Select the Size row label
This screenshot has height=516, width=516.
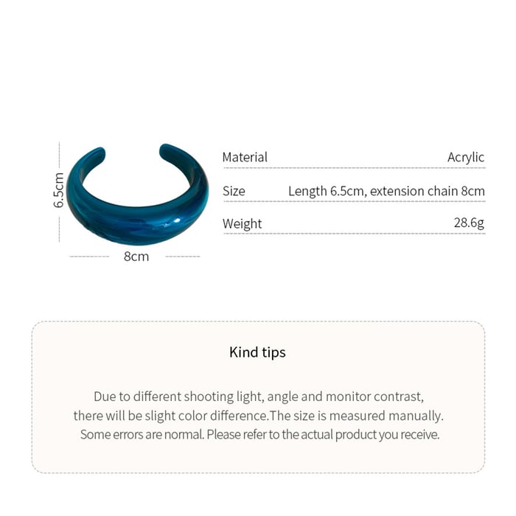click(234, 191)
